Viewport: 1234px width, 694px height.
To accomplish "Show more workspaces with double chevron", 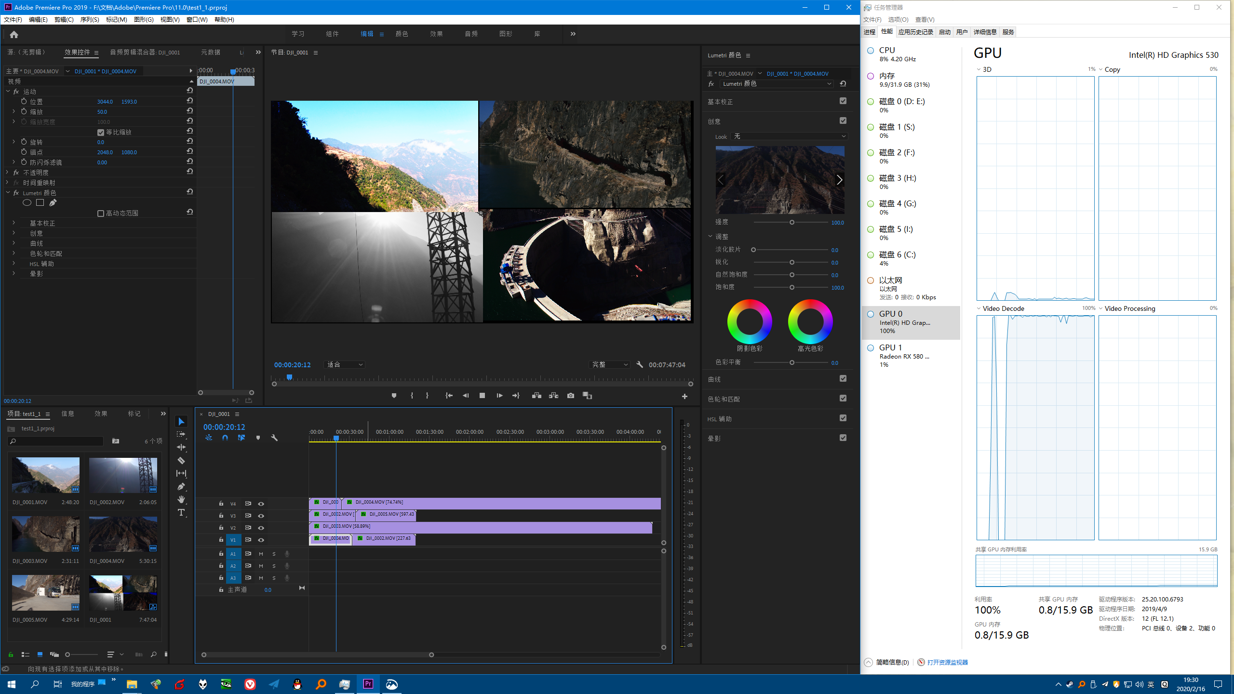I will pyautogui.click(x=573, y=34).
